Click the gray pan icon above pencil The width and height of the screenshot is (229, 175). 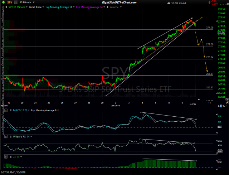coord(227,99)
